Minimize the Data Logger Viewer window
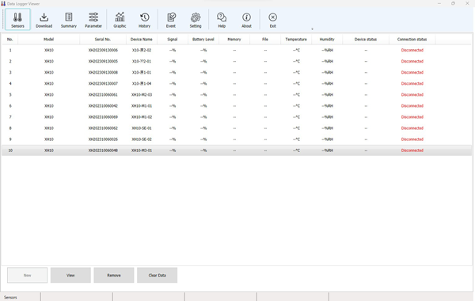The height and width of the screenshot is (301, 475). pyautogui.click(x=439, y=3)
